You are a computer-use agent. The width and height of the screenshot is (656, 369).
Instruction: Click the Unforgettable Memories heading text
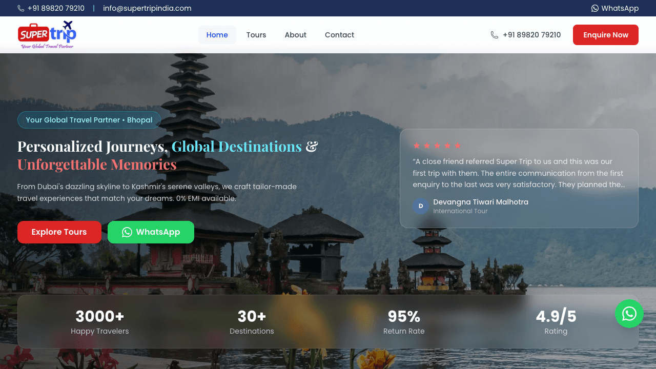[x=97, y=165]
